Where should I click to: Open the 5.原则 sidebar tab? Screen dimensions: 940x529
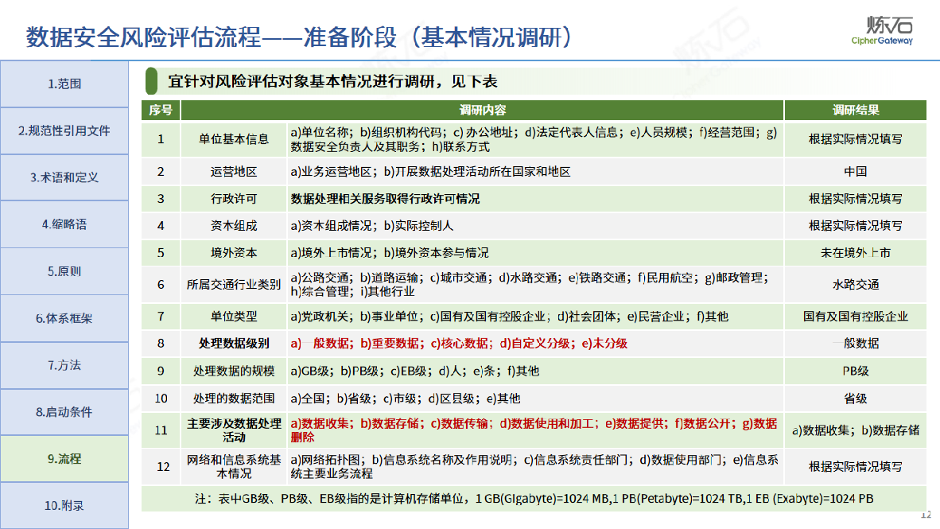(x=64, y=271)
